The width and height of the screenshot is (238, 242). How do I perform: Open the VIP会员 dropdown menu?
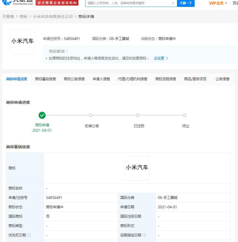[218, 3]
